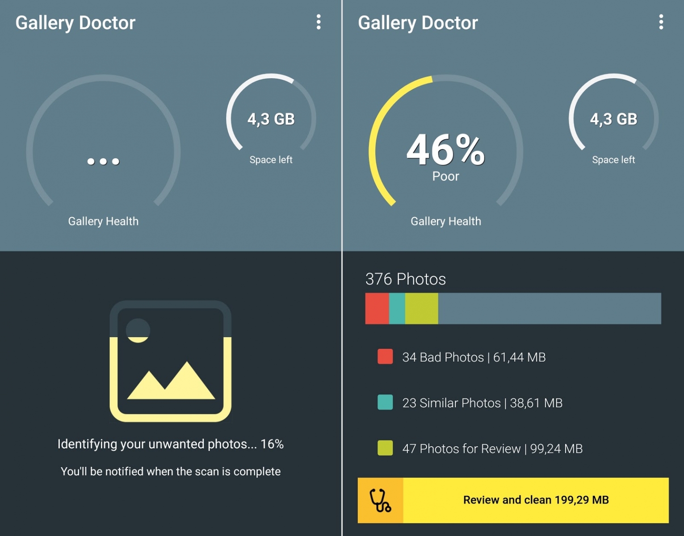
Task: Open 47 Photos for Review entry
Action: coord(492,448)
